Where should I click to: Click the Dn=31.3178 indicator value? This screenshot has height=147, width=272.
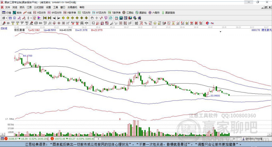(81, 30)
